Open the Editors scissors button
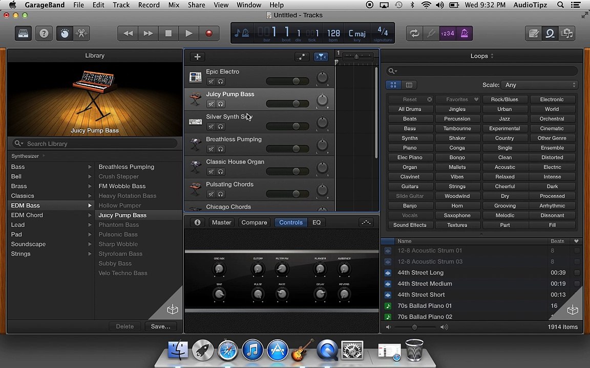This screenshot has width=590, height=368. pyautogui.click(x=81, y=33)
